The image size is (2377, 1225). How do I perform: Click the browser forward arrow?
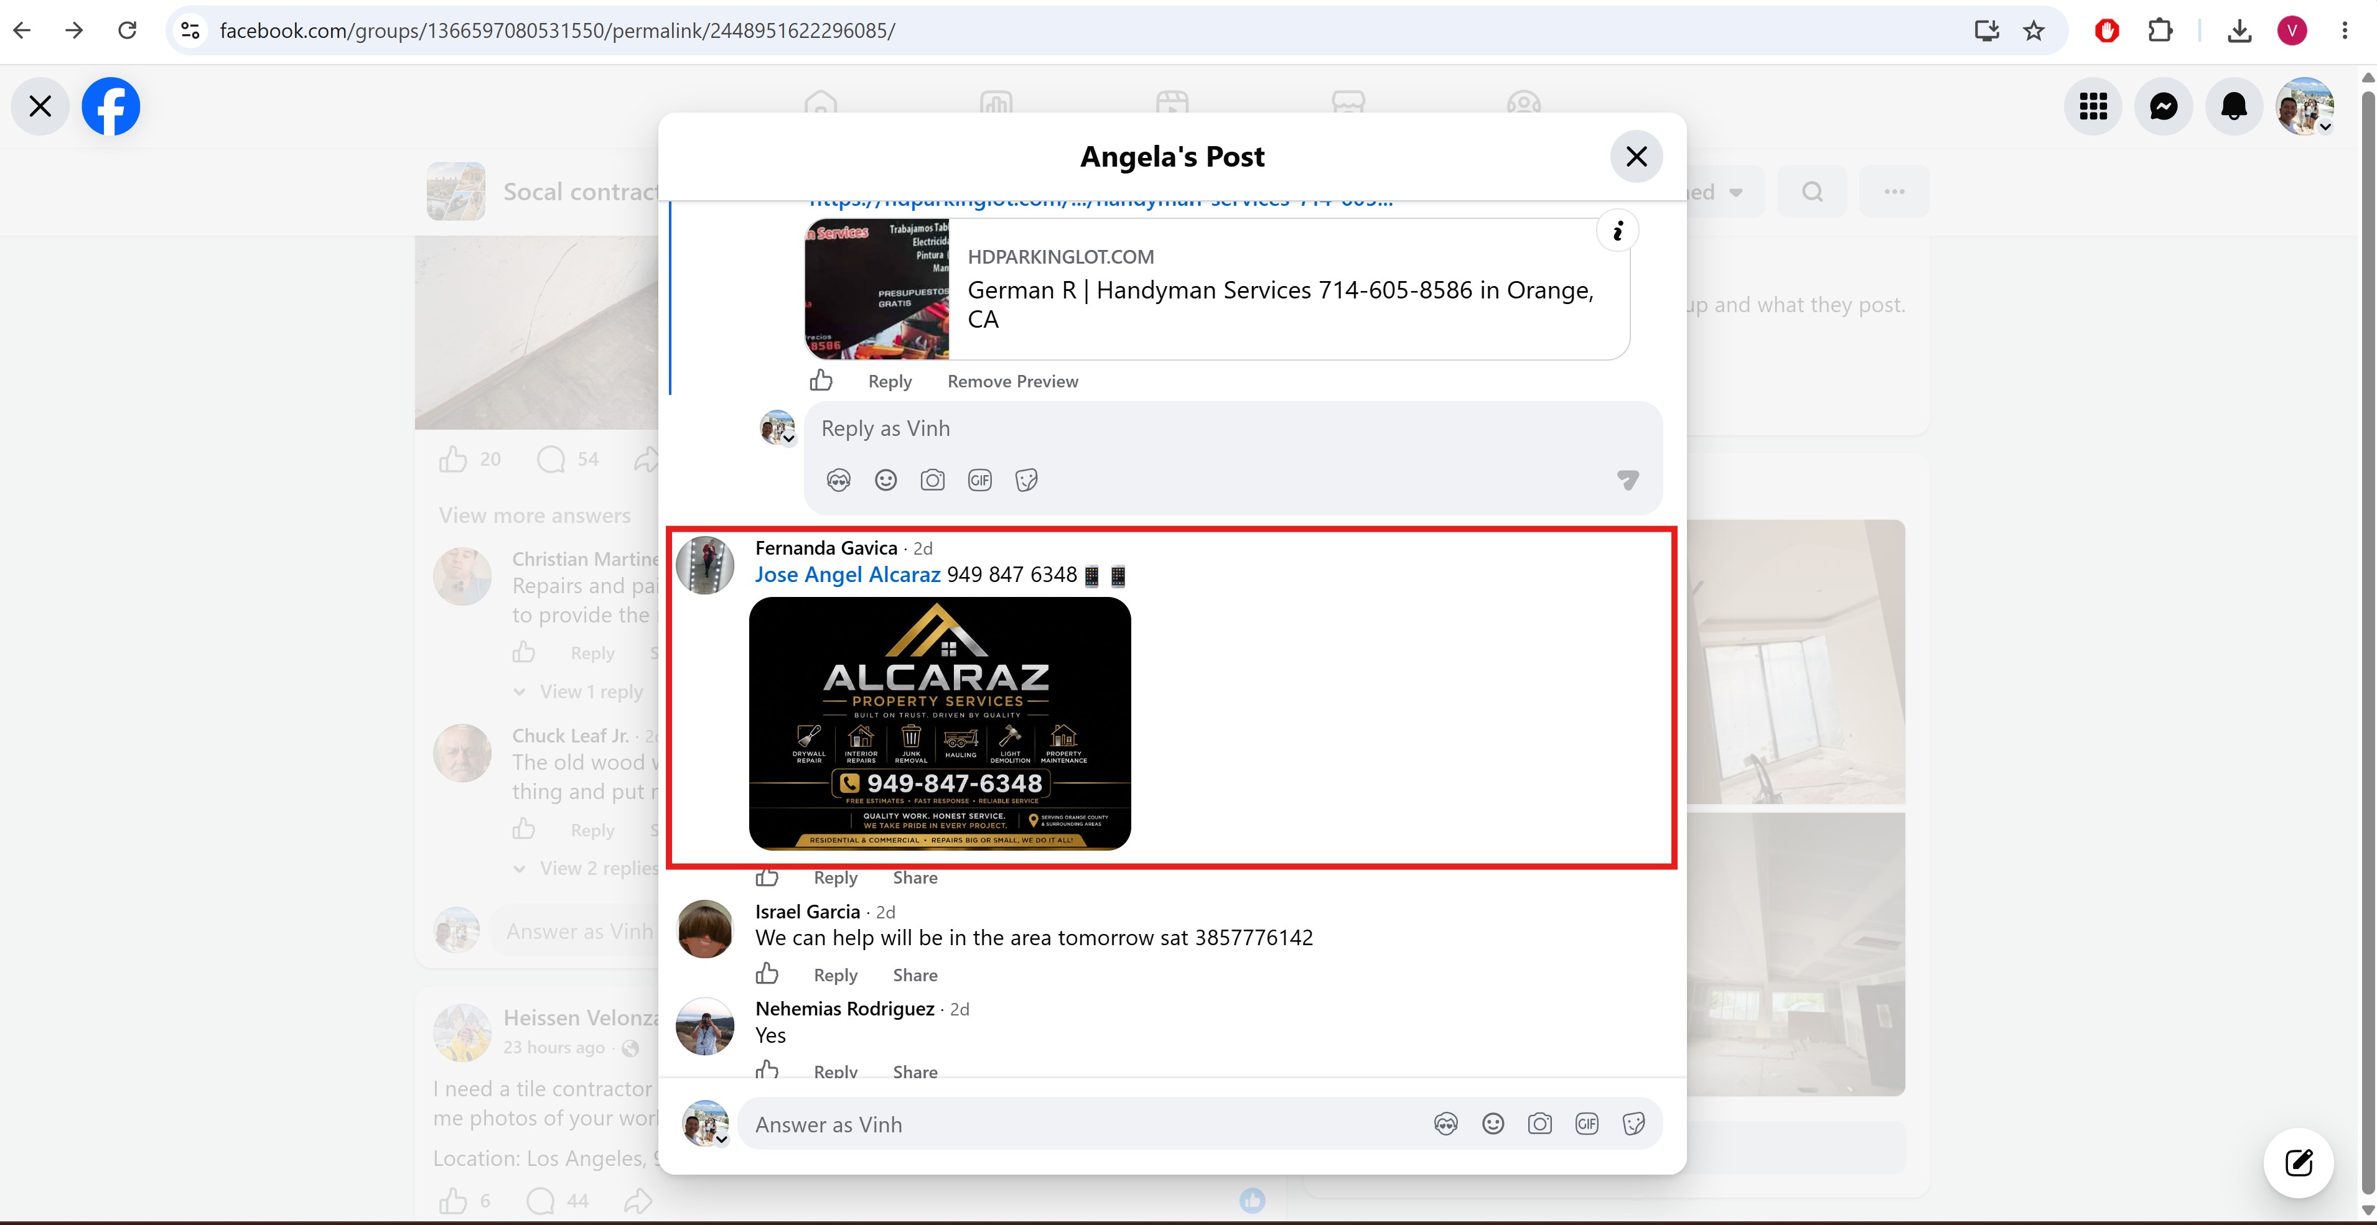75,30
